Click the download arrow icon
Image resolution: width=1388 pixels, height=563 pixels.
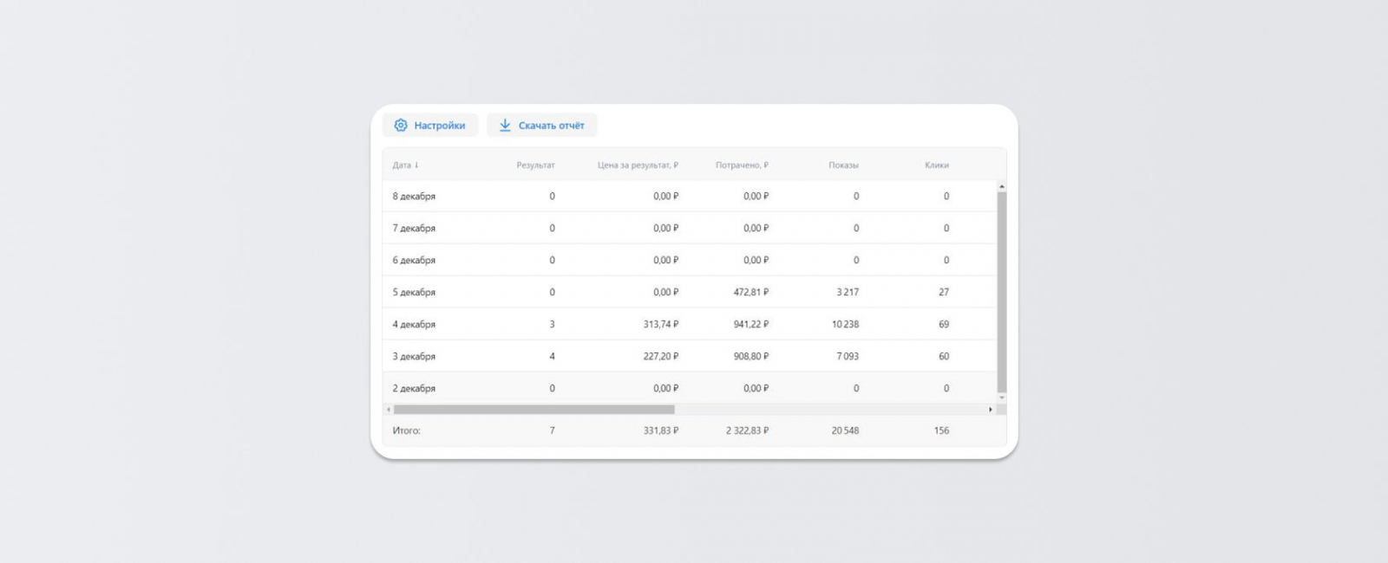505,126
